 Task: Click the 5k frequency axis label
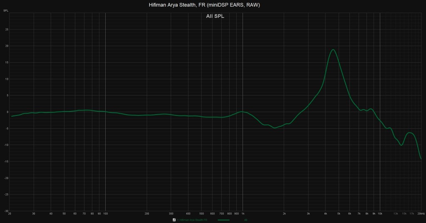pyautogui.click(x=339, y=213)
